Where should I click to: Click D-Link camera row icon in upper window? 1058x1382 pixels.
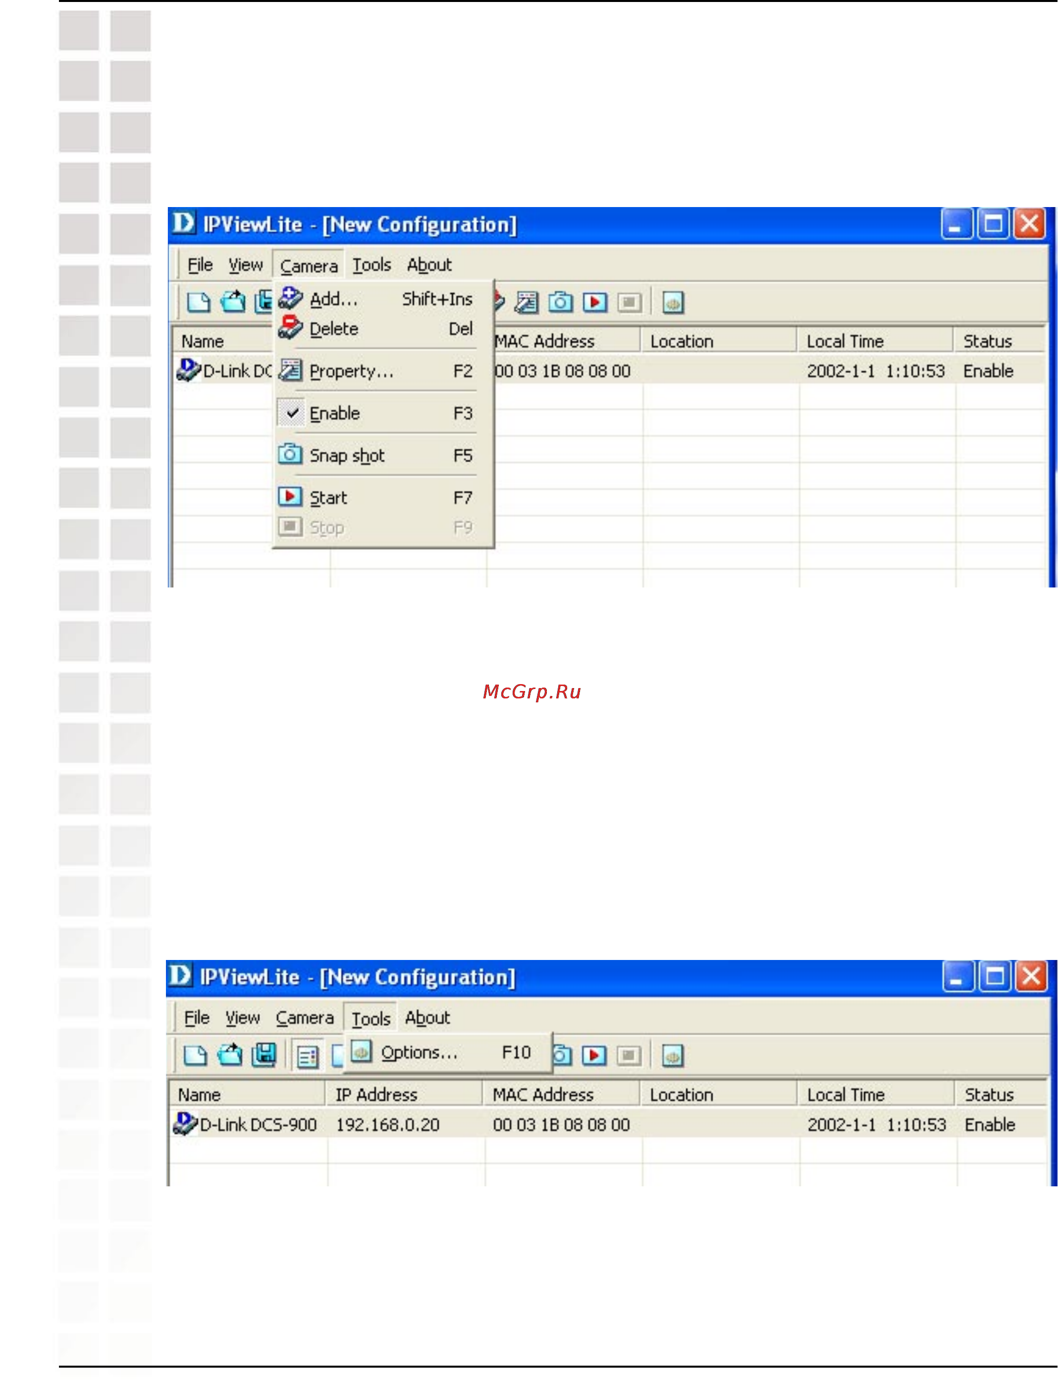point(188,370)
